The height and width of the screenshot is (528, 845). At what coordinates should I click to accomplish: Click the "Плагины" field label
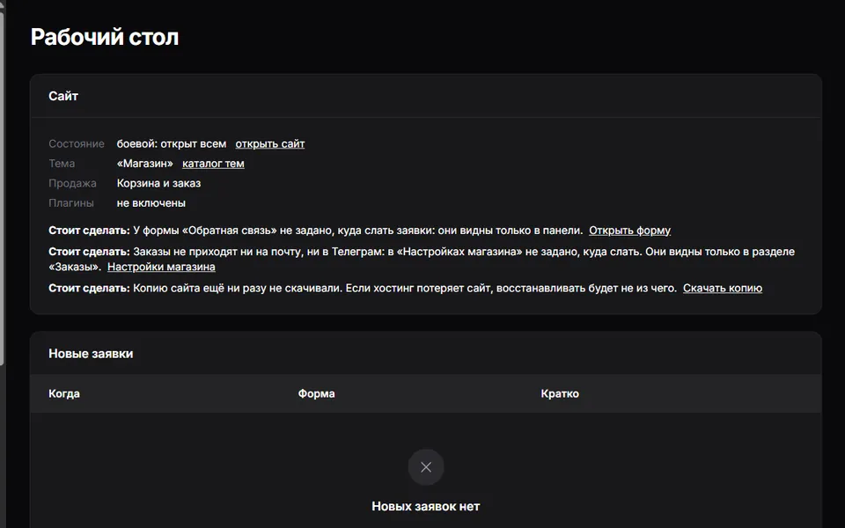(71, 203)
